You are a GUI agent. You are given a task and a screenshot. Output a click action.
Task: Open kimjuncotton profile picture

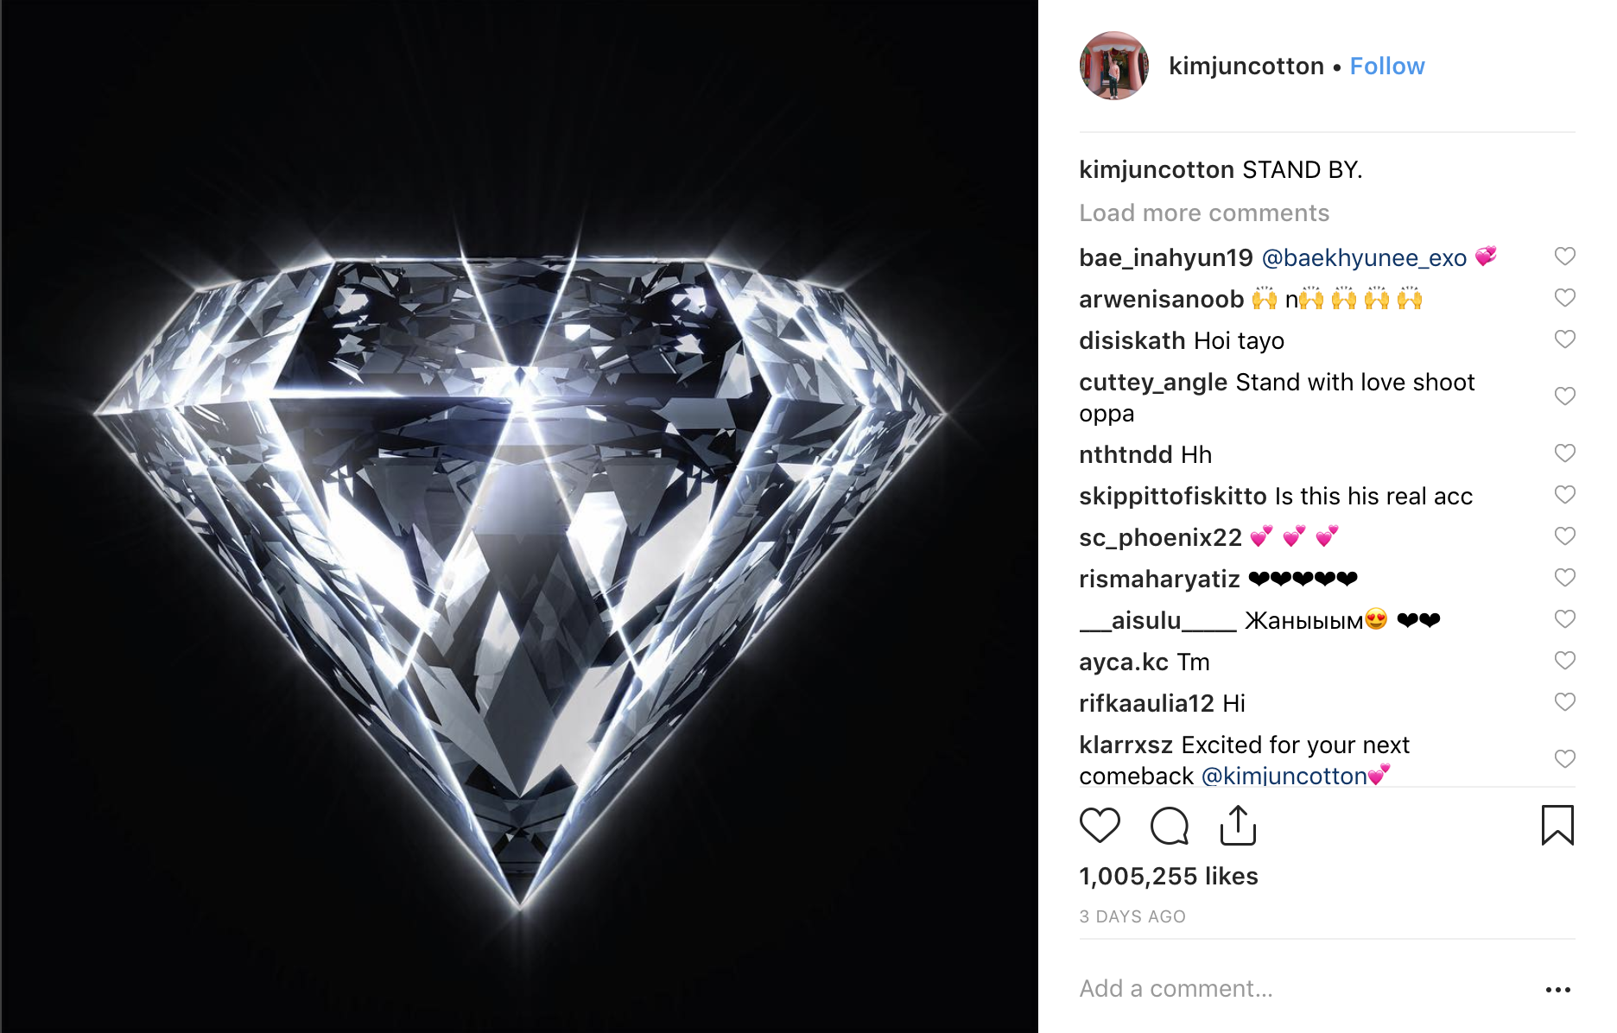click(x=1113, y=67)
